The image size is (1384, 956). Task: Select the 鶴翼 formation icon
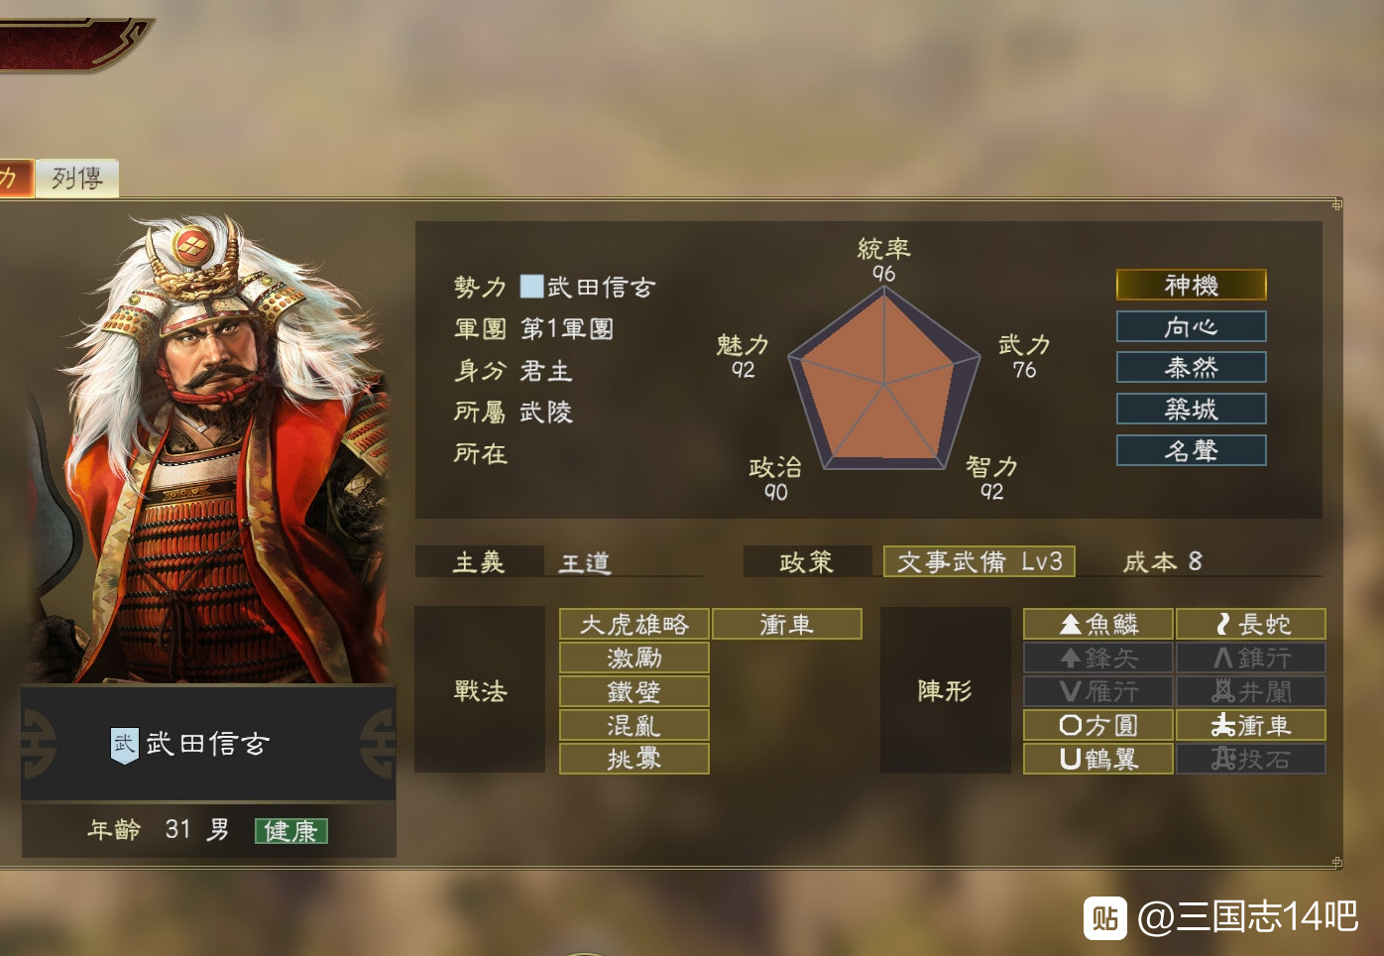pyautogui.click(x=1071, y=760)
